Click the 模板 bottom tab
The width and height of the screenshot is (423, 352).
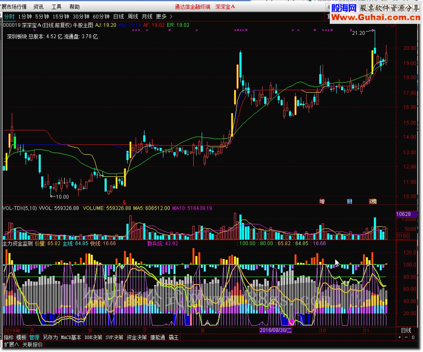click(21, 337)
